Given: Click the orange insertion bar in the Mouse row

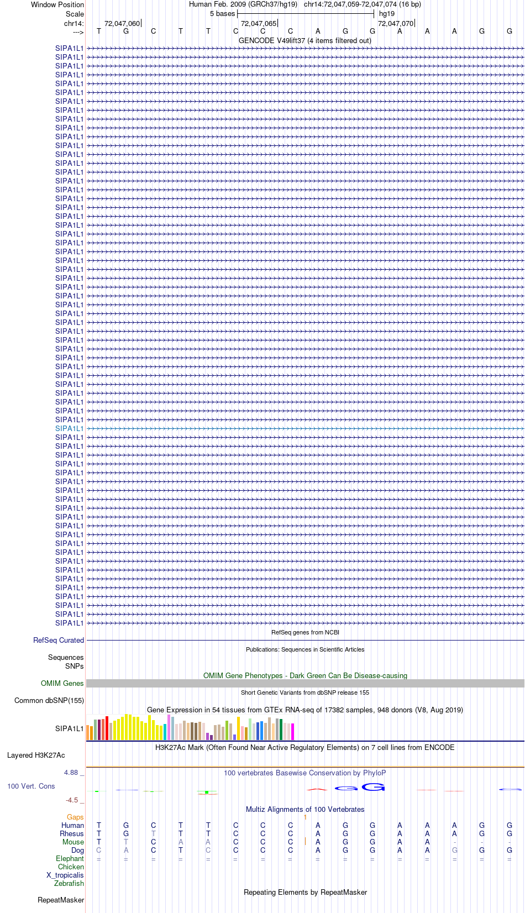Looking at the screenshot, I should pos(305,841).
